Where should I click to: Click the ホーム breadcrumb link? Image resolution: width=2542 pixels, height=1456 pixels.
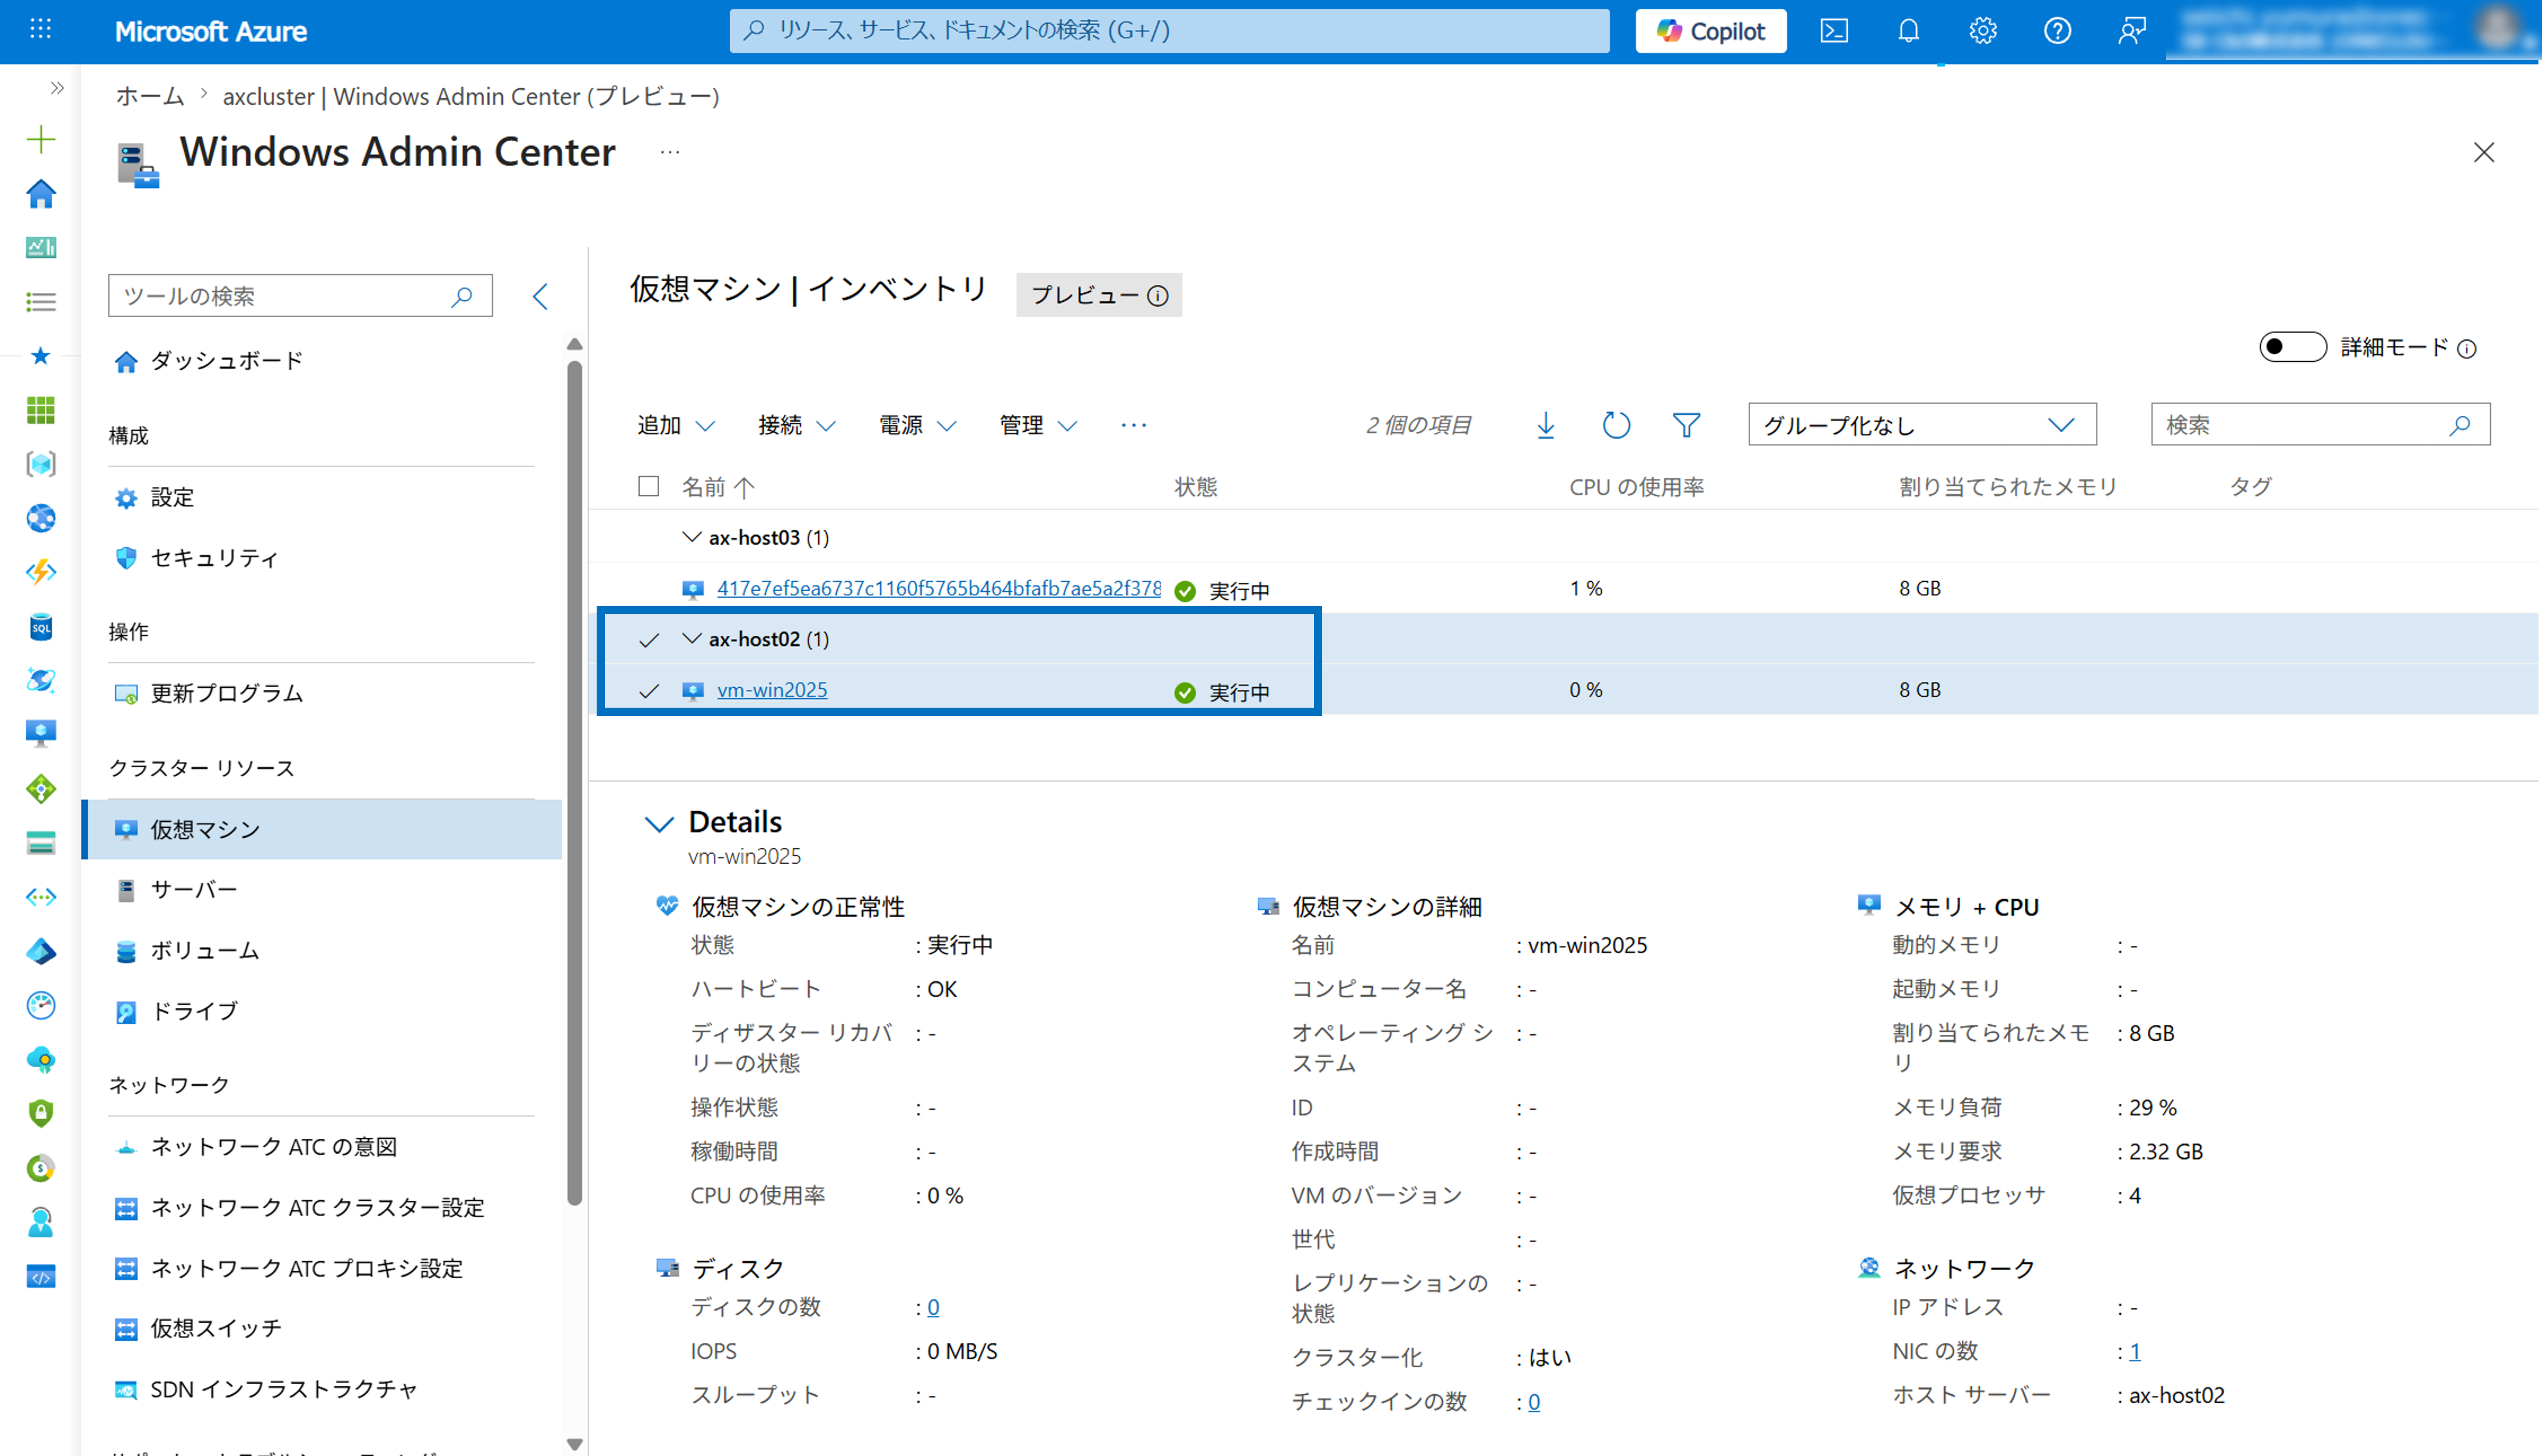150,96
